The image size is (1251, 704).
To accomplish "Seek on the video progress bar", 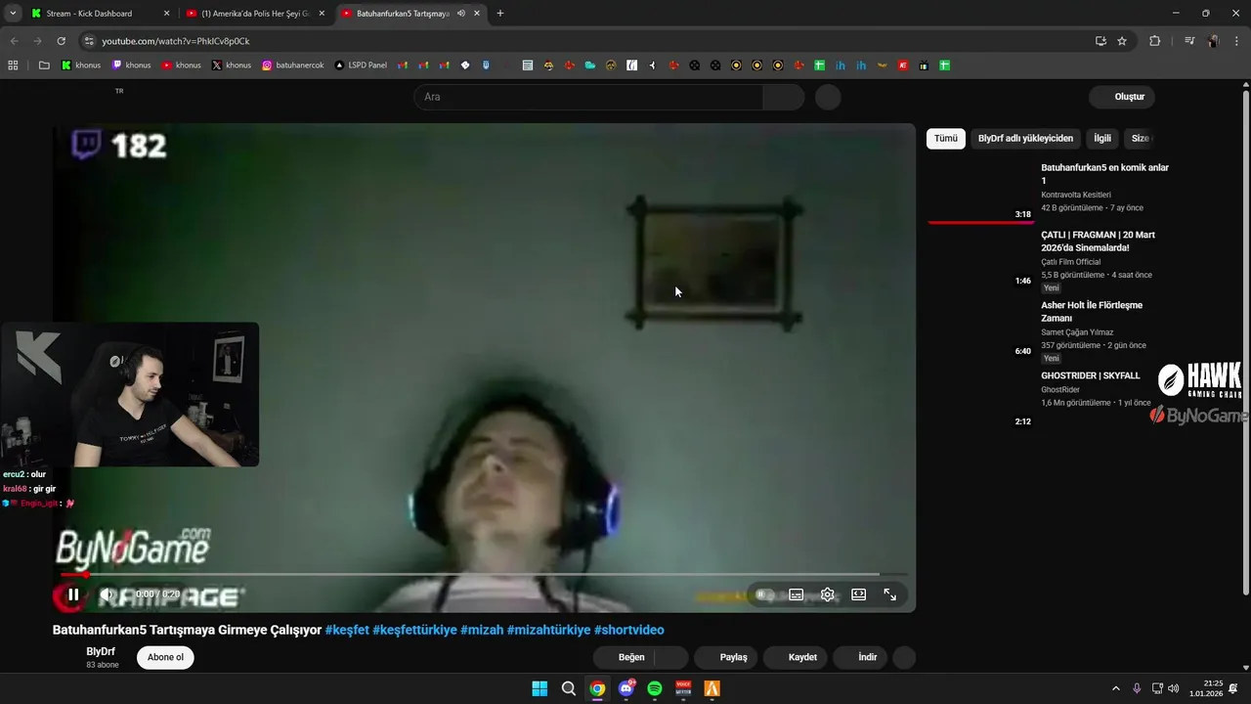I will click(484, 575).
